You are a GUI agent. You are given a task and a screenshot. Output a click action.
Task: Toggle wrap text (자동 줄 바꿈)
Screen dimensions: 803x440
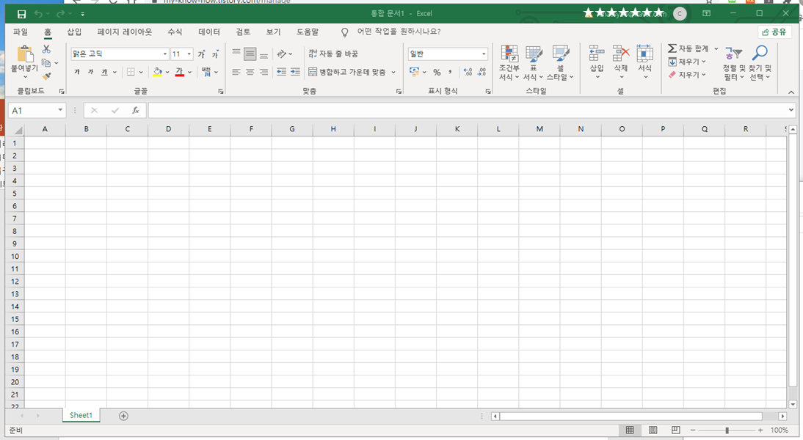pyautogui.click(x=333, y=54)
